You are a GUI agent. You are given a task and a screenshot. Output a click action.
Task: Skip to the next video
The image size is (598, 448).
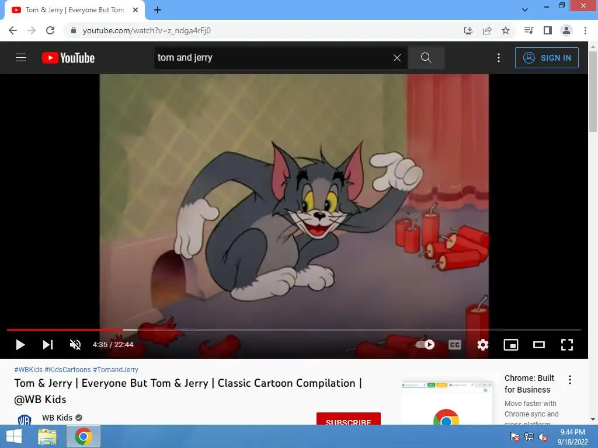[x=48, y=345]
